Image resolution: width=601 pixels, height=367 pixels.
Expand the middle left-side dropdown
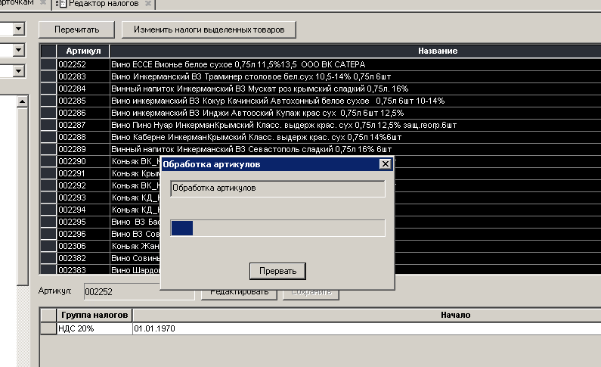(18, 51)
